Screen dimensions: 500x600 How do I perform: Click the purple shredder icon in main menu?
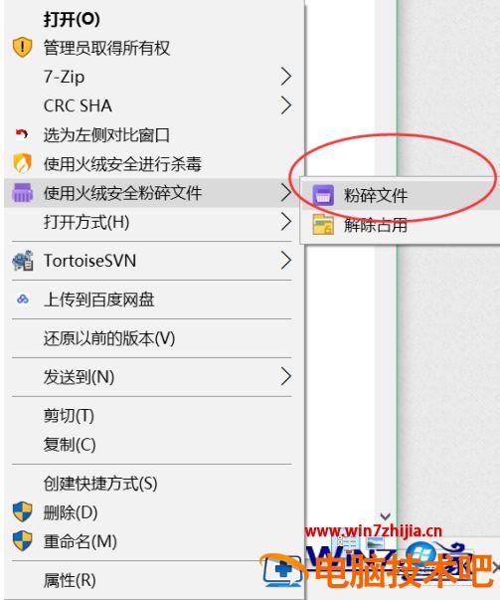(x=22, y=192)
